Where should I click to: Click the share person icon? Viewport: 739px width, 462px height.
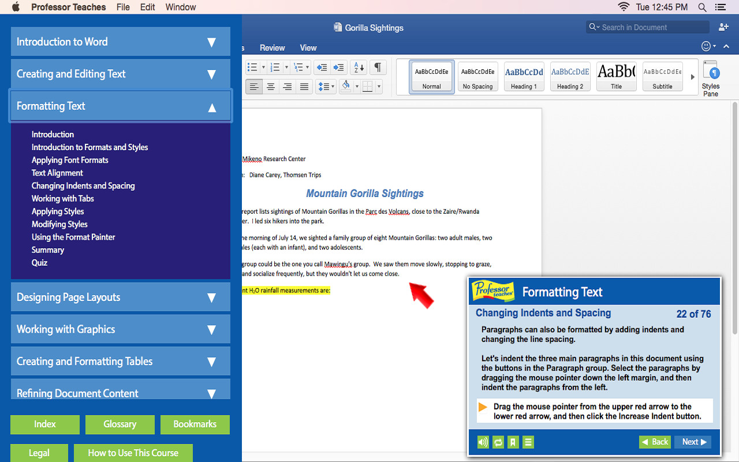point(723,27)
